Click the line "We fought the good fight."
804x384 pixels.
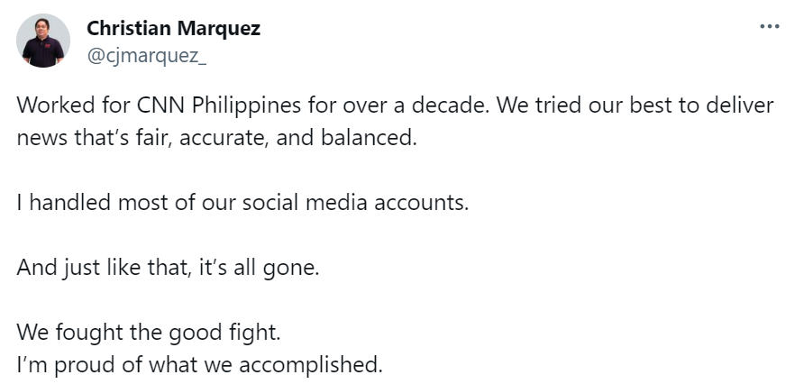click(x=149, y=333)
